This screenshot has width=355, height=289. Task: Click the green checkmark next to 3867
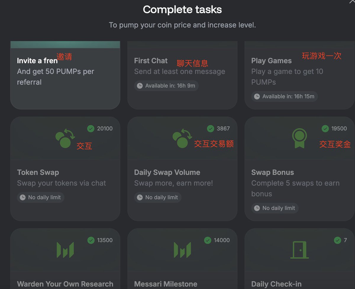210,129
